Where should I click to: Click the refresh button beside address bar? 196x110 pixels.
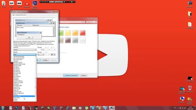84,22
